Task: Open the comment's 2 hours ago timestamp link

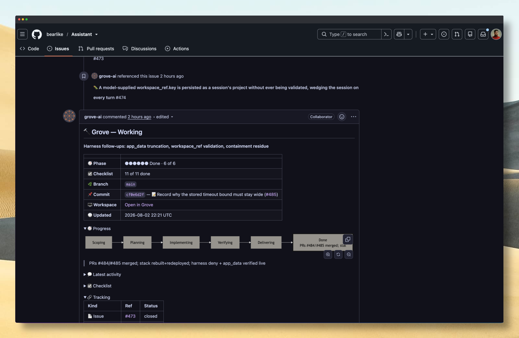Action: [139, 117]
